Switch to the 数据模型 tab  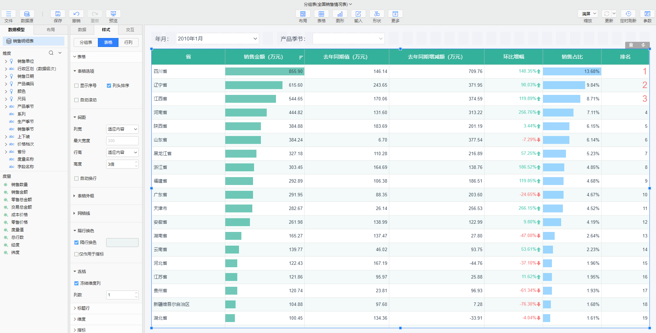point(16,30)
